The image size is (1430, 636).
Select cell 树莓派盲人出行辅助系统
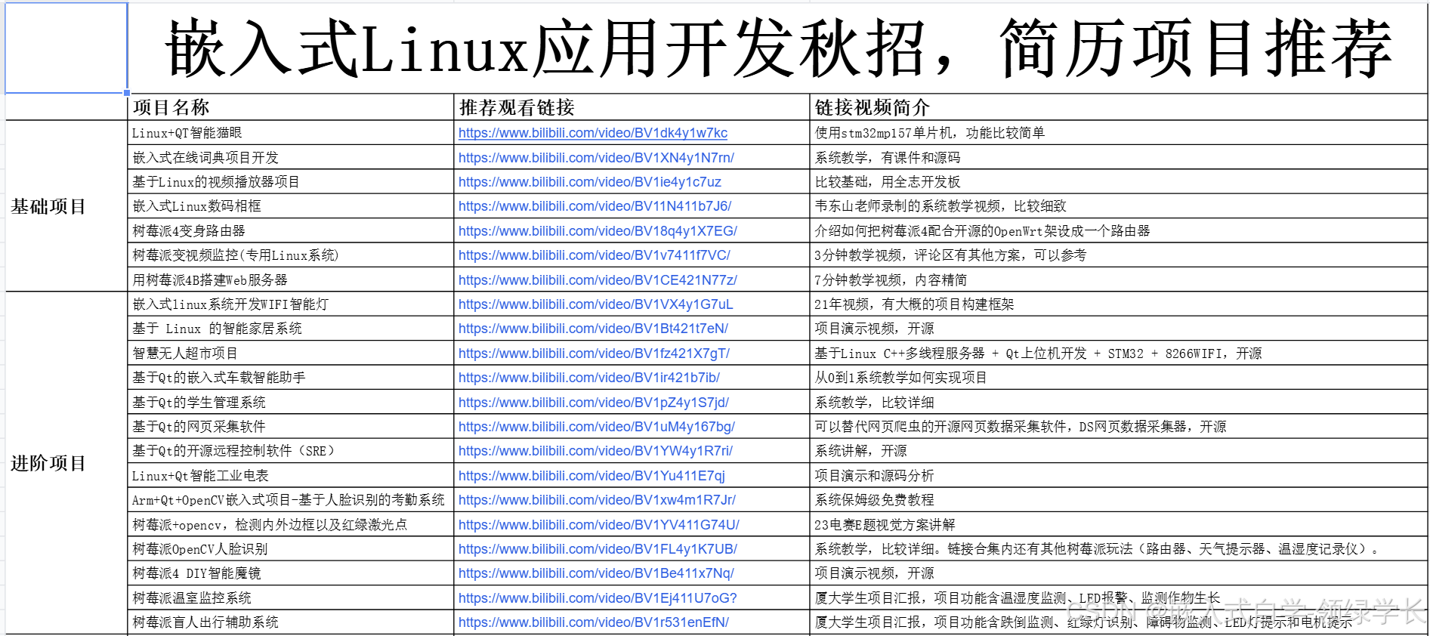pos(291,622)
